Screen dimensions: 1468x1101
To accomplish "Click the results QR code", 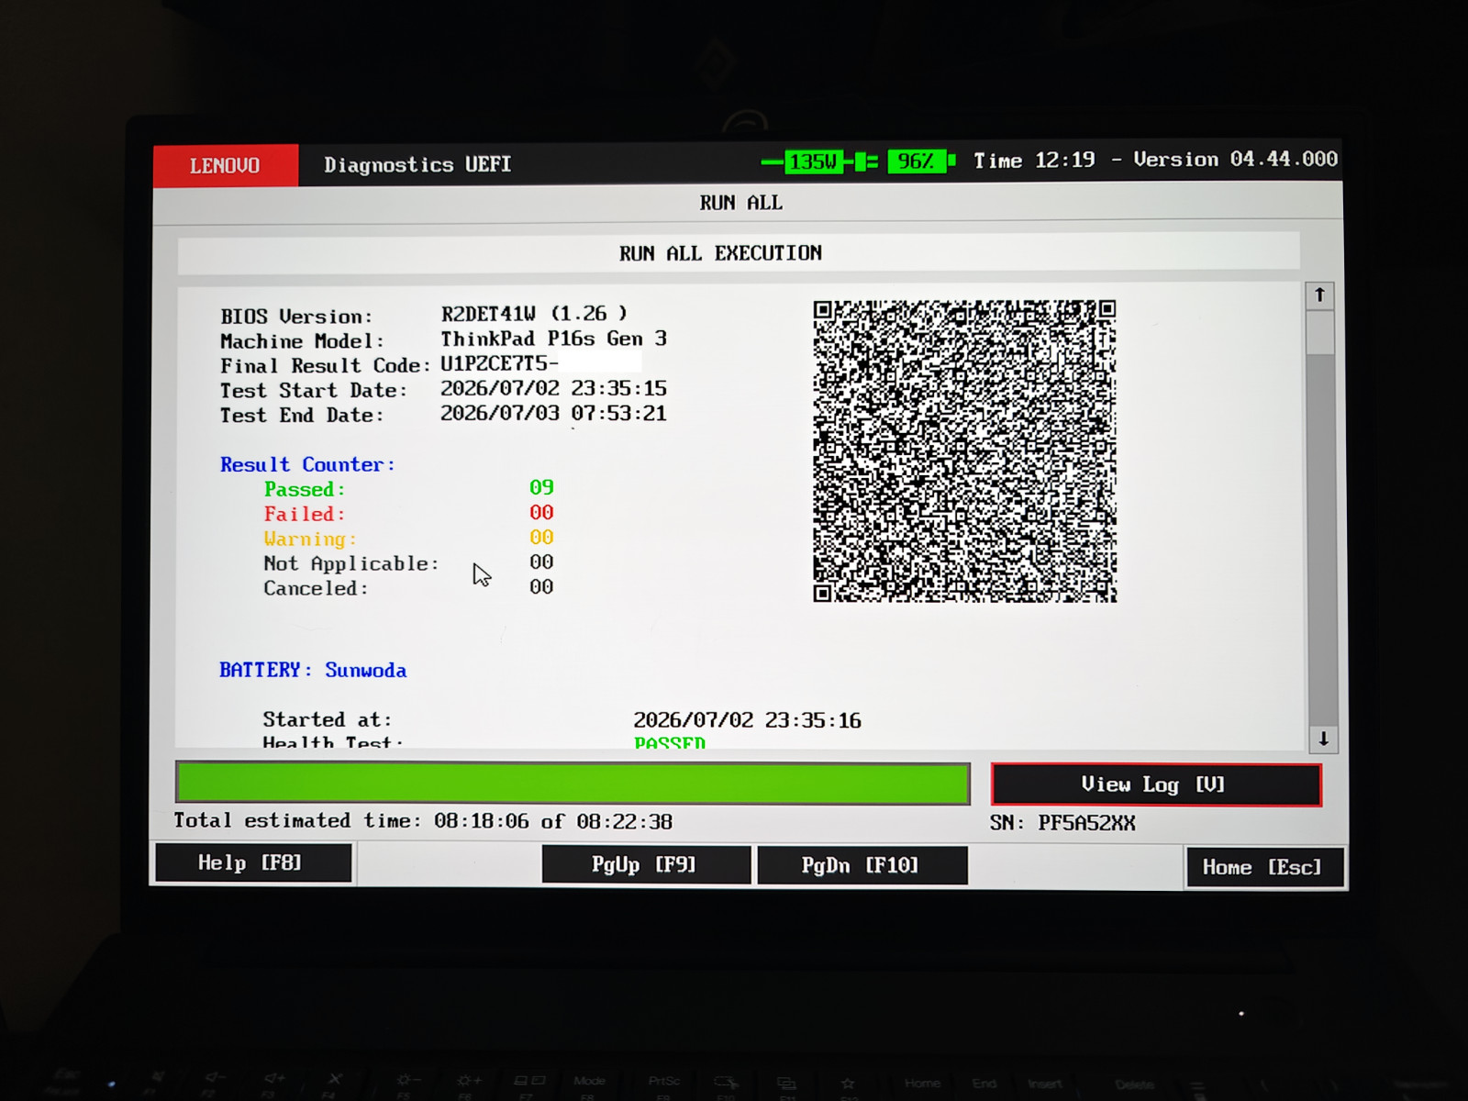I will pyautogui.click(x=964, y=451).
